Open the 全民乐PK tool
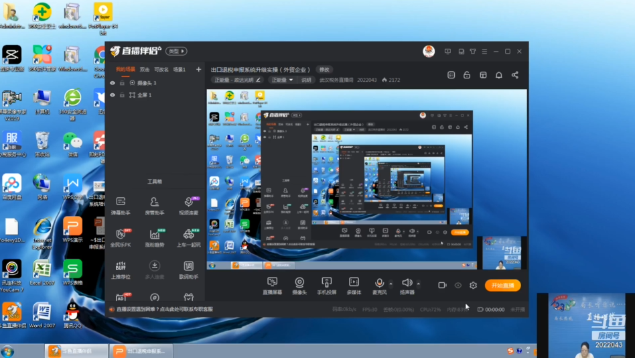Viewport: 635px width, 358px height. (121, 238)
